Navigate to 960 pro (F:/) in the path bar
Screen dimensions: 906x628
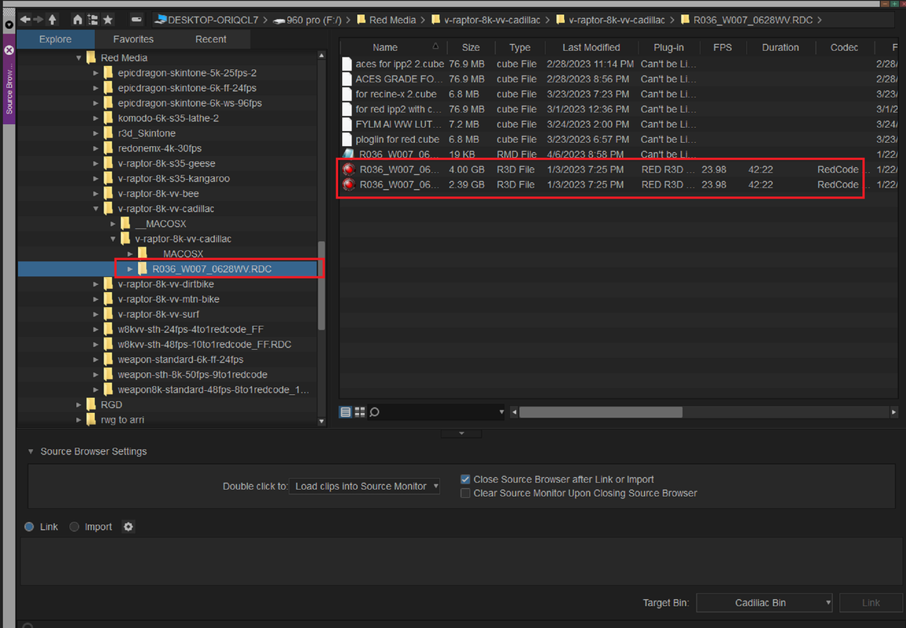click(x=314, y=20)
